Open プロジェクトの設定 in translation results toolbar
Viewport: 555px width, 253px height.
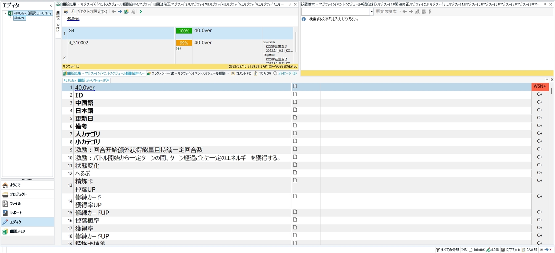(85, 12)
